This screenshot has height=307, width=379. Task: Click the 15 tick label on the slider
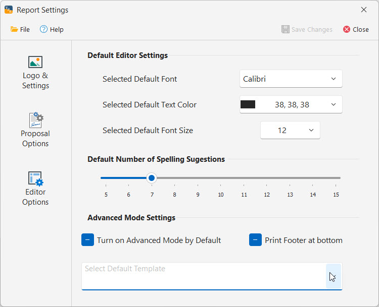pyautogui.click(x=336, y=195)
